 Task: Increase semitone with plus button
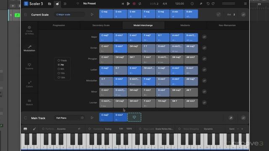(x=242, y=129)
